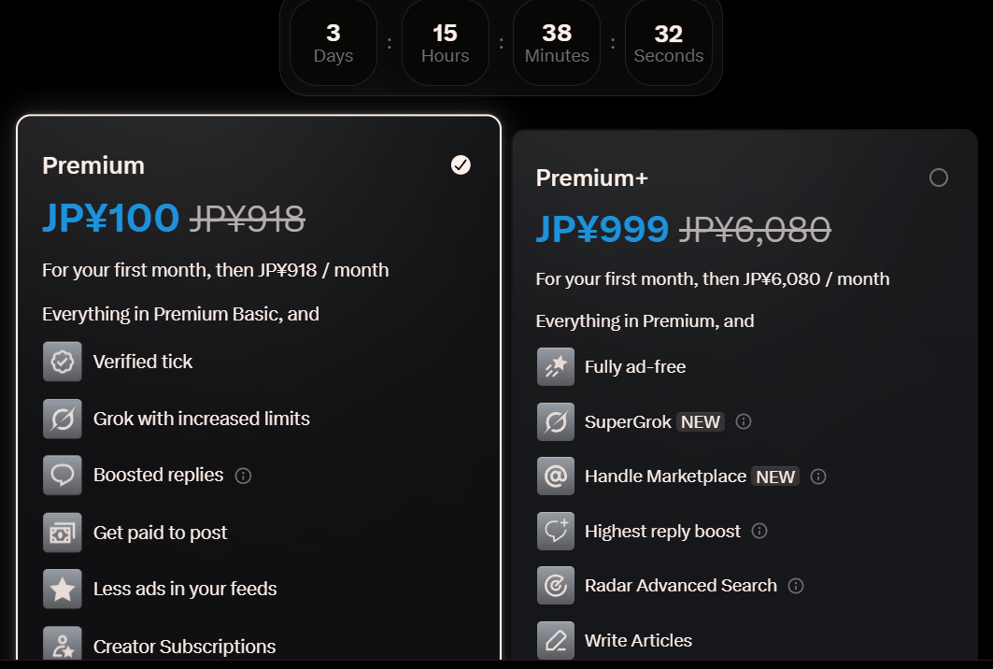Click the SuperGrok feature icon
This screenshot has height=669, width=993.
556,421
